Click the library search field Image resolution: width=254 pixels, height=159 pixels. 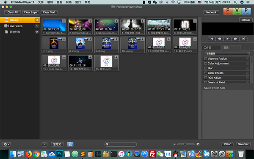pyautogui.click(x=121, y=144)
